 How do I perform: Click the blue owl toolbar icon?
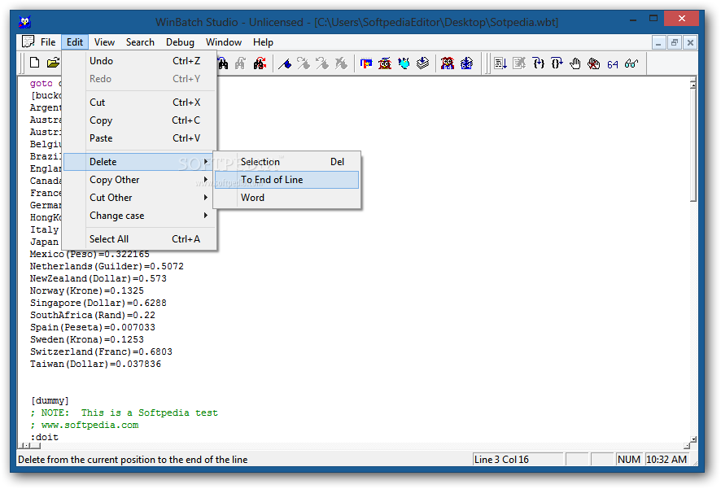(x=404, y=63)
